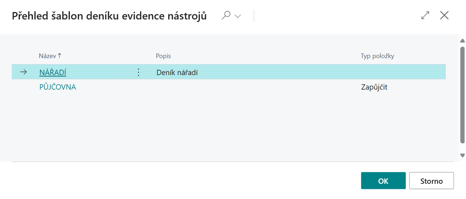The image size is (466, 199).
Task: Confirm selection with OK button
Action: pyautogui.click(x=383, y=181)
